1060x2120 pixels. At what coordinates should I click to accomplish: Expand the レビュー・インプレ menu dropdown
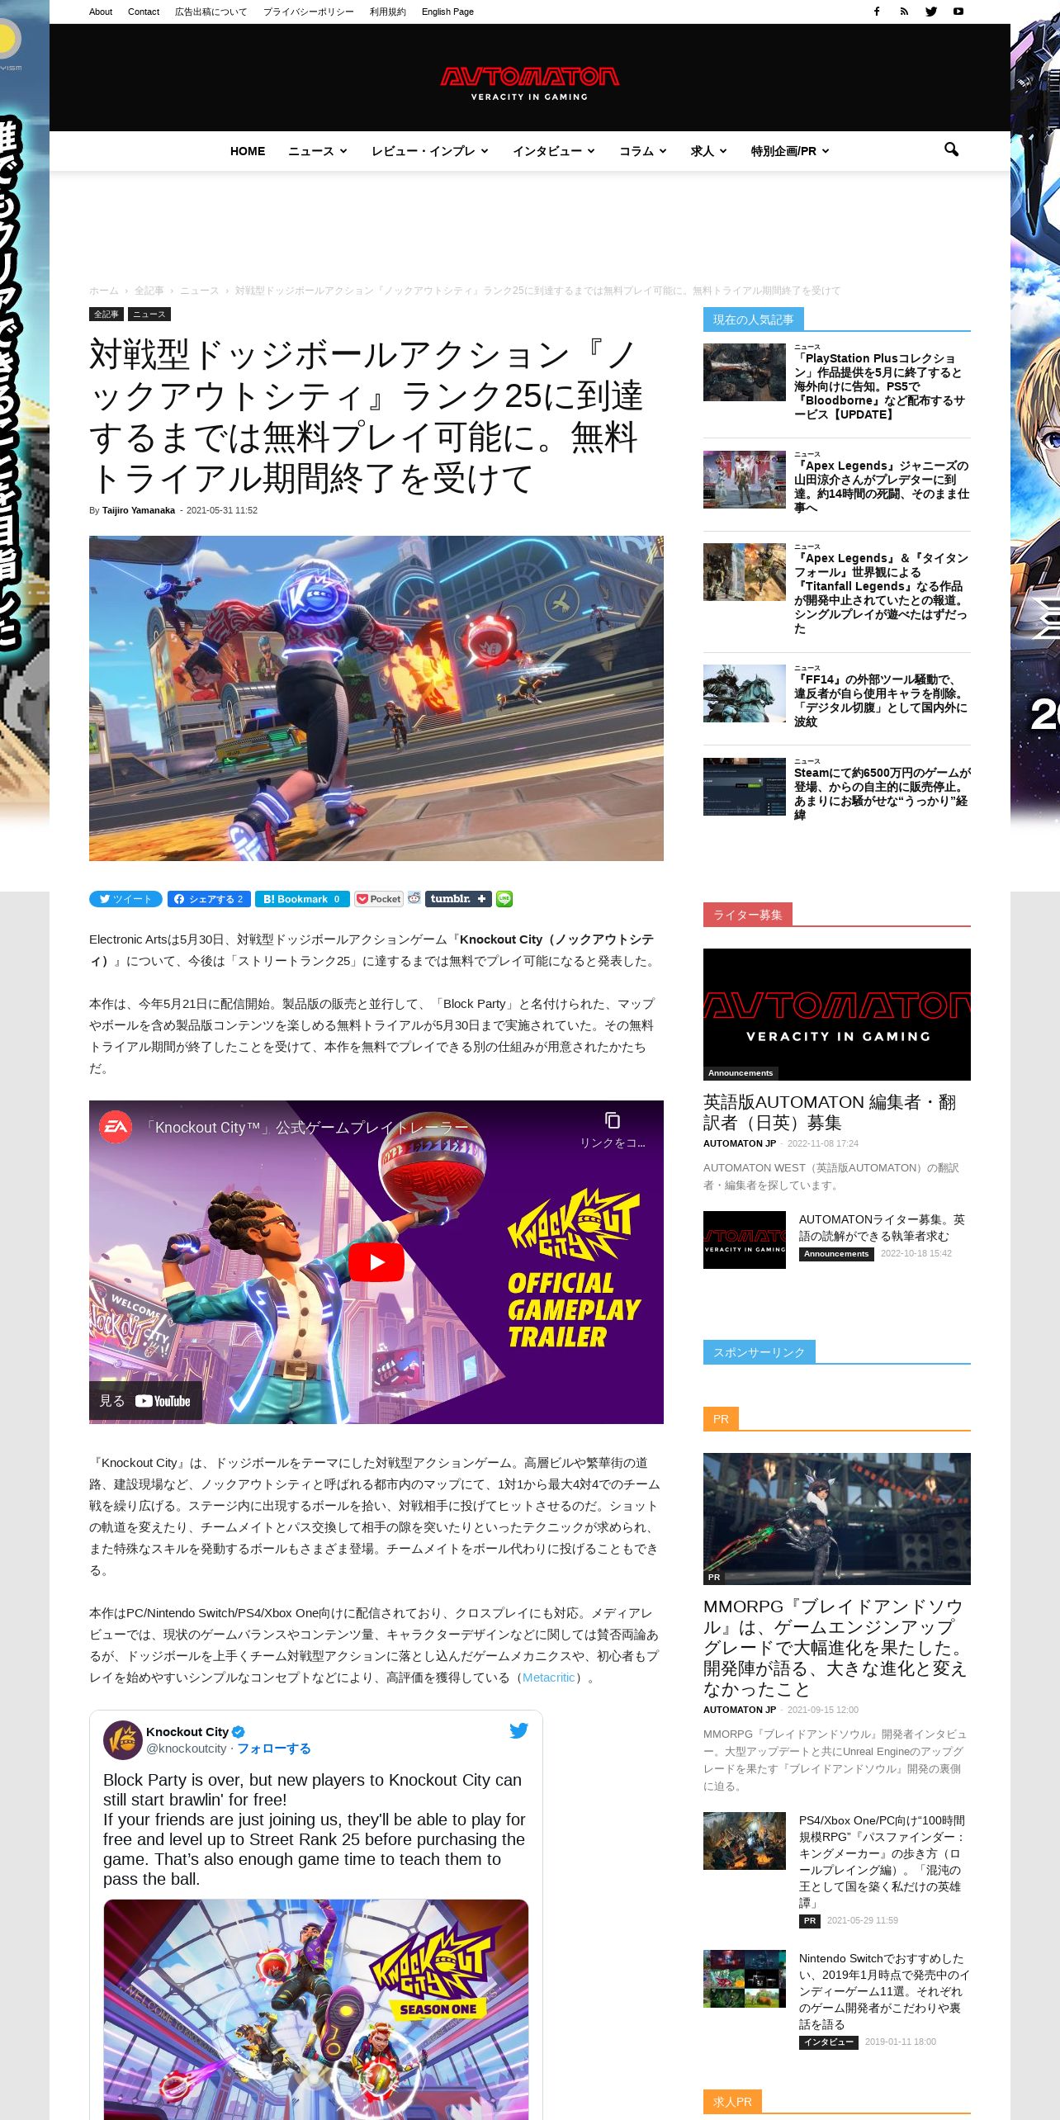tap(429, 151)
